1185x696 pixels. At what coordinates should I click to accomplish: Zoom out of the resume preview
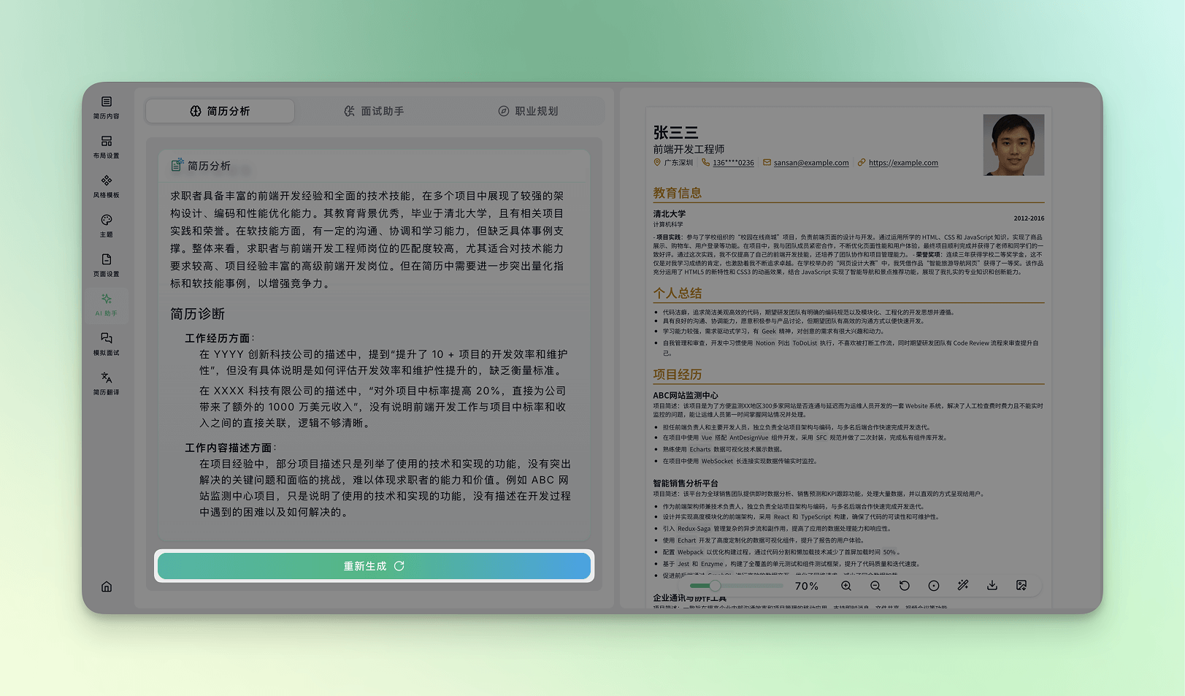(875, 586)
